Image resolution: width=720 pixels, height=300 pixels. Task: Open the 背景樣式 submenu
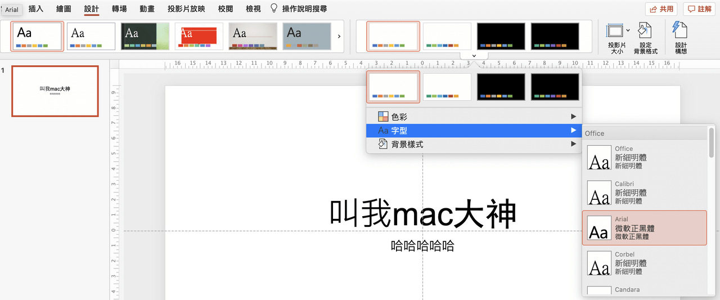tap(474, 145)
